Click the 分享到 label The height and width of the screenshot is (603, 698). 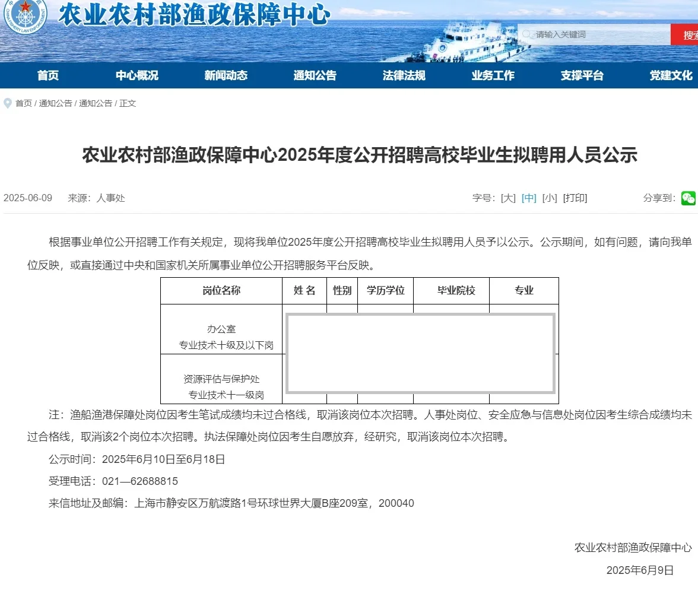(659, 198)
